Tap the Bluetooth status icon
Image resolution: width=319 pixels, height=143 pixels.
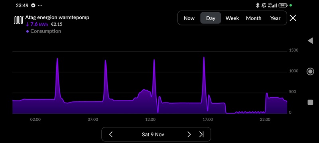pos(258,6)
